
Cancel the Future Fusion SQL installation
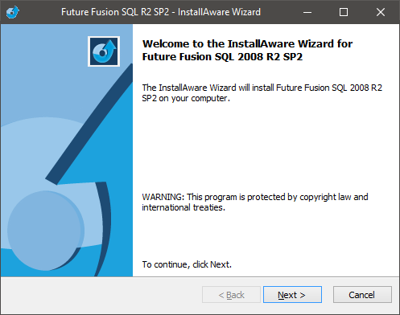362,295
